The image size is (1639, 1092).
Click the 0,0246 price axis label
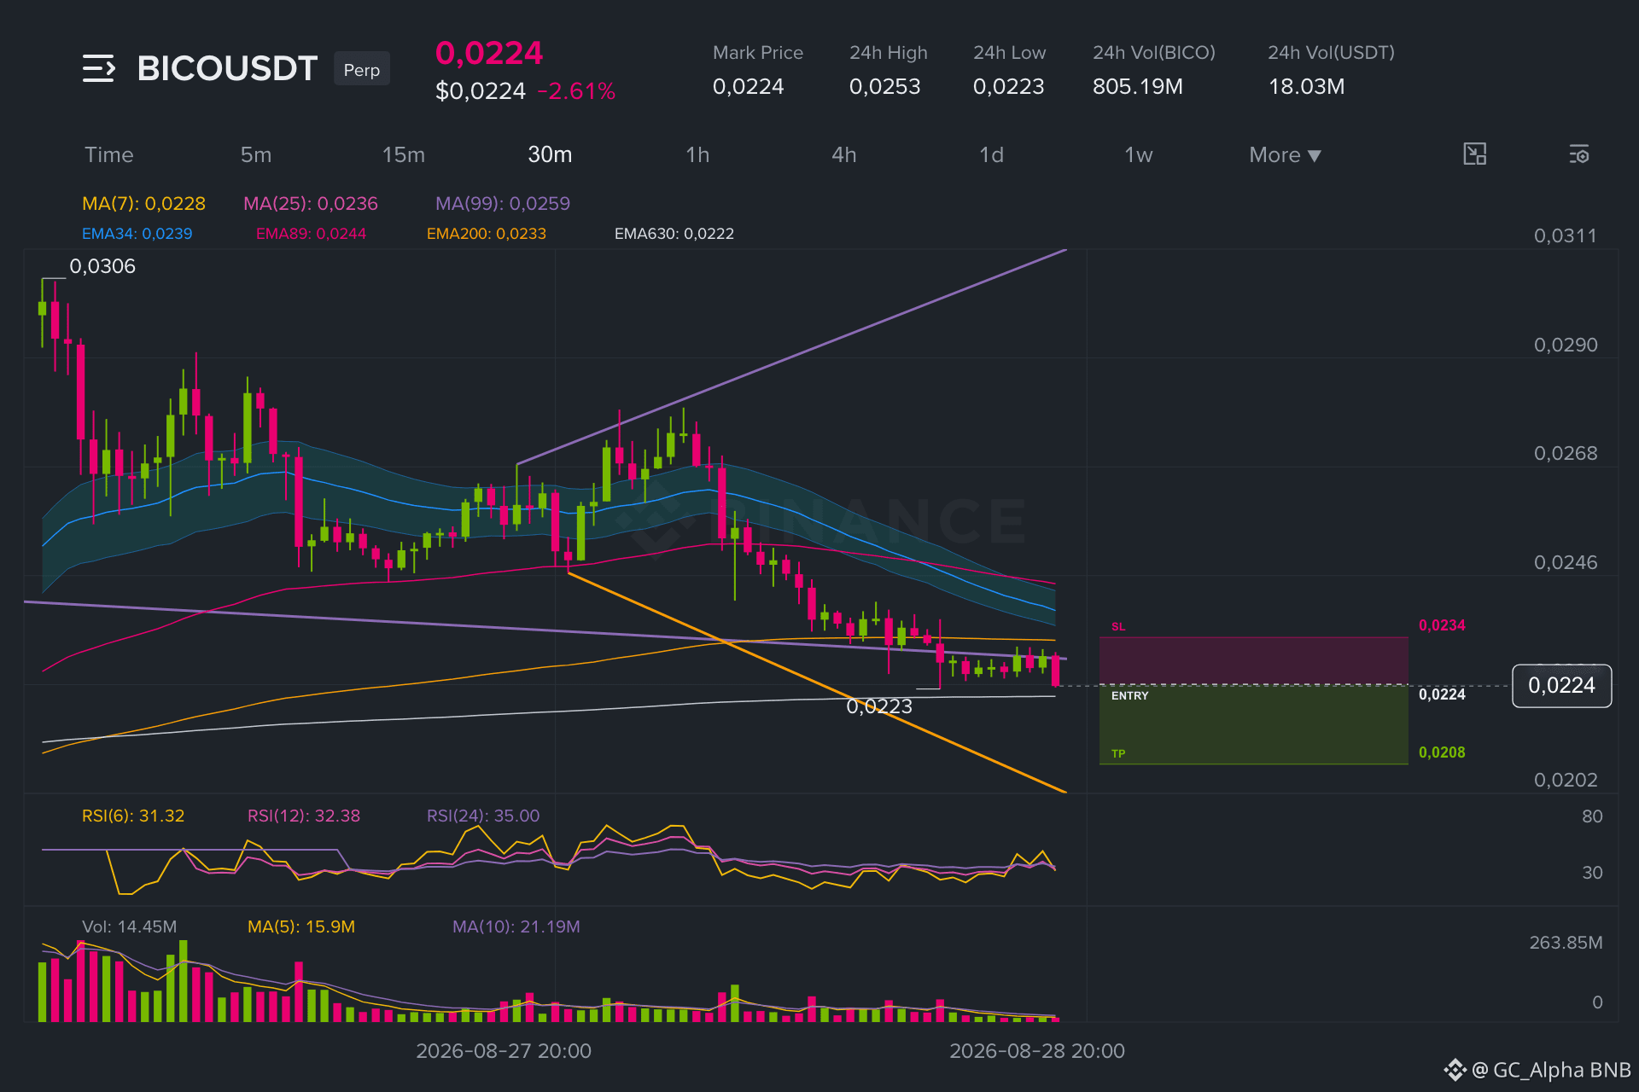coord(1566,562)
